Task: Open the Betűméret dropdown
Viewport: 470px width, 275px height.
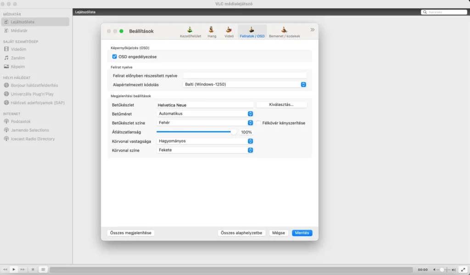Action: pos(205,113)
